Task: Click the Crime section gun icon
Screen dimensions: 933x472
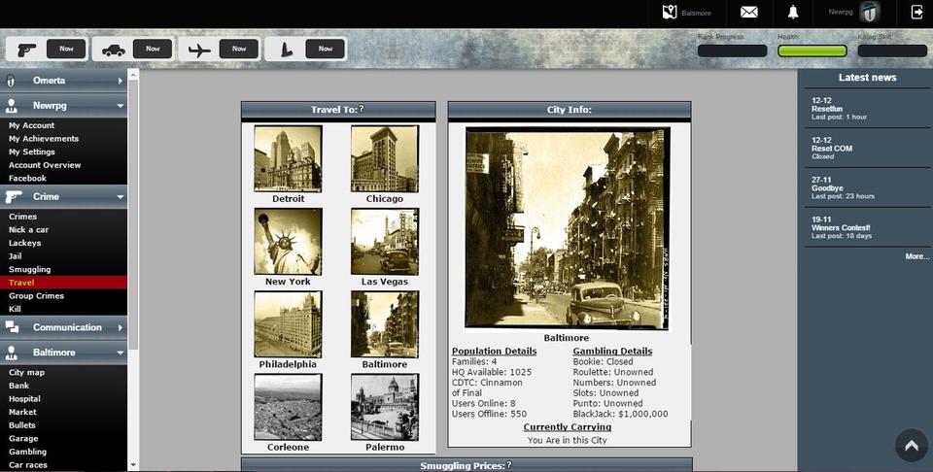Action: pyautogui.click(x=13, y=196)
